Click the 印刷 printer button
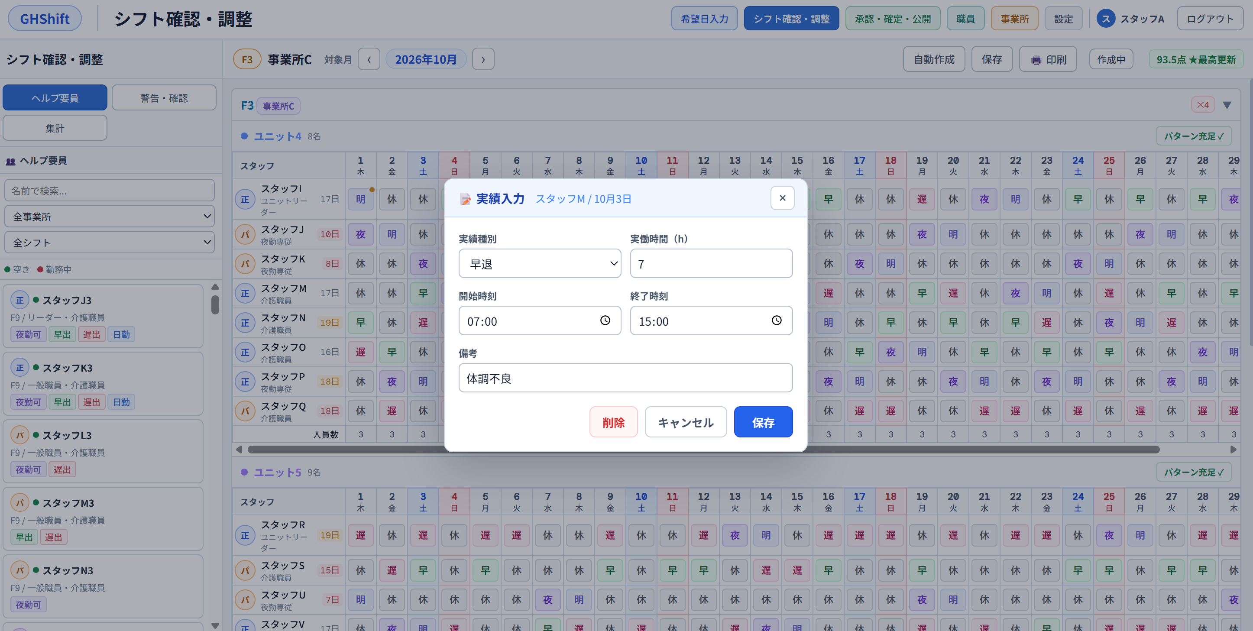This screenshot has height=631, width=1253. [1048, 59]
